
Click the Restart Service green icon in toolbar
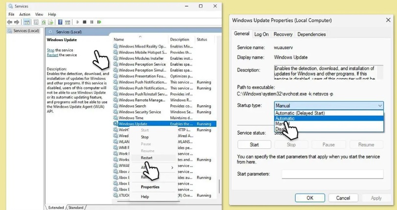tap(99, 22)
